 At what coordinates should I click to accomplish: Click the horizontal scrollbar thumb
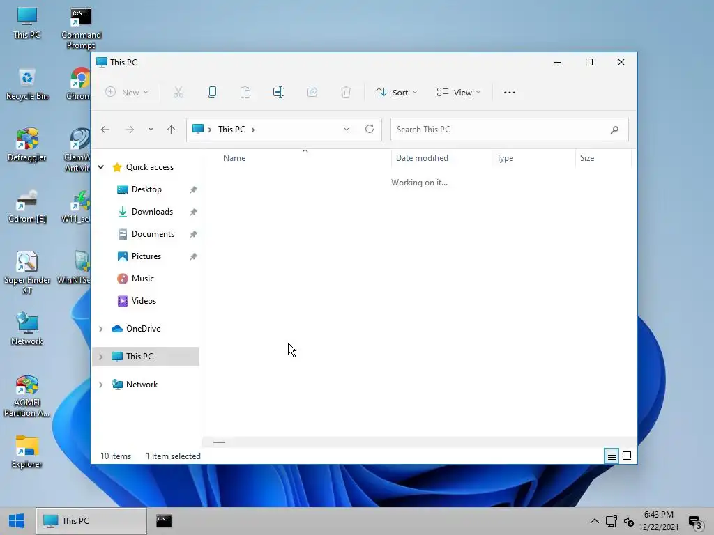(219, 442)
